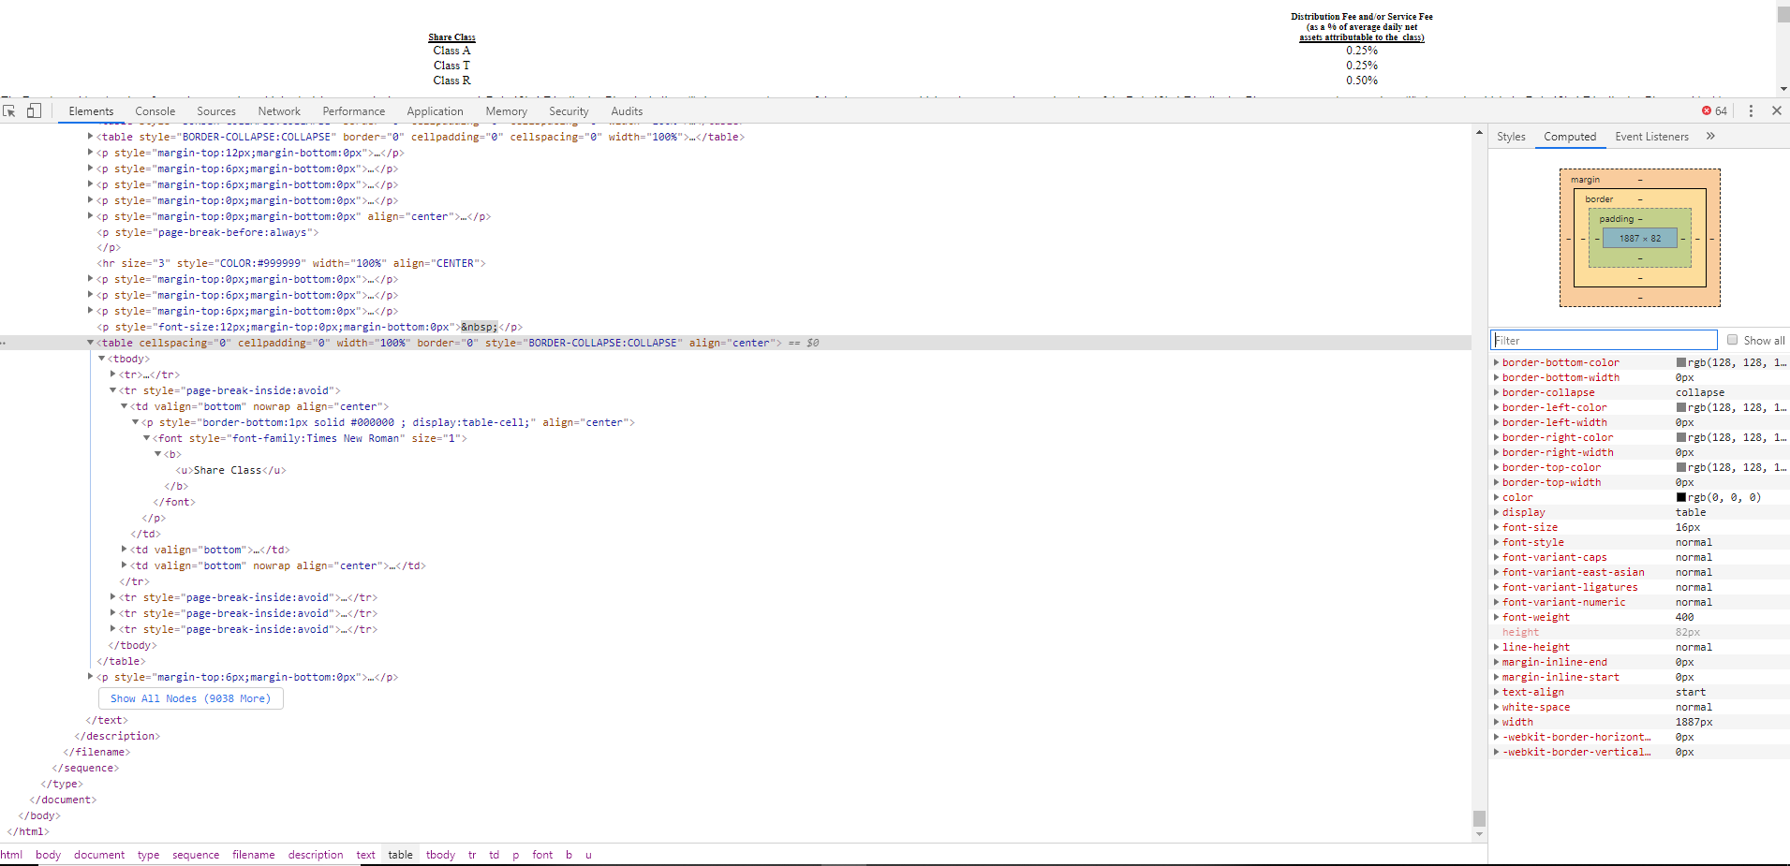
Task: Expand the text-align computed property
Action: click(1497, 692)
